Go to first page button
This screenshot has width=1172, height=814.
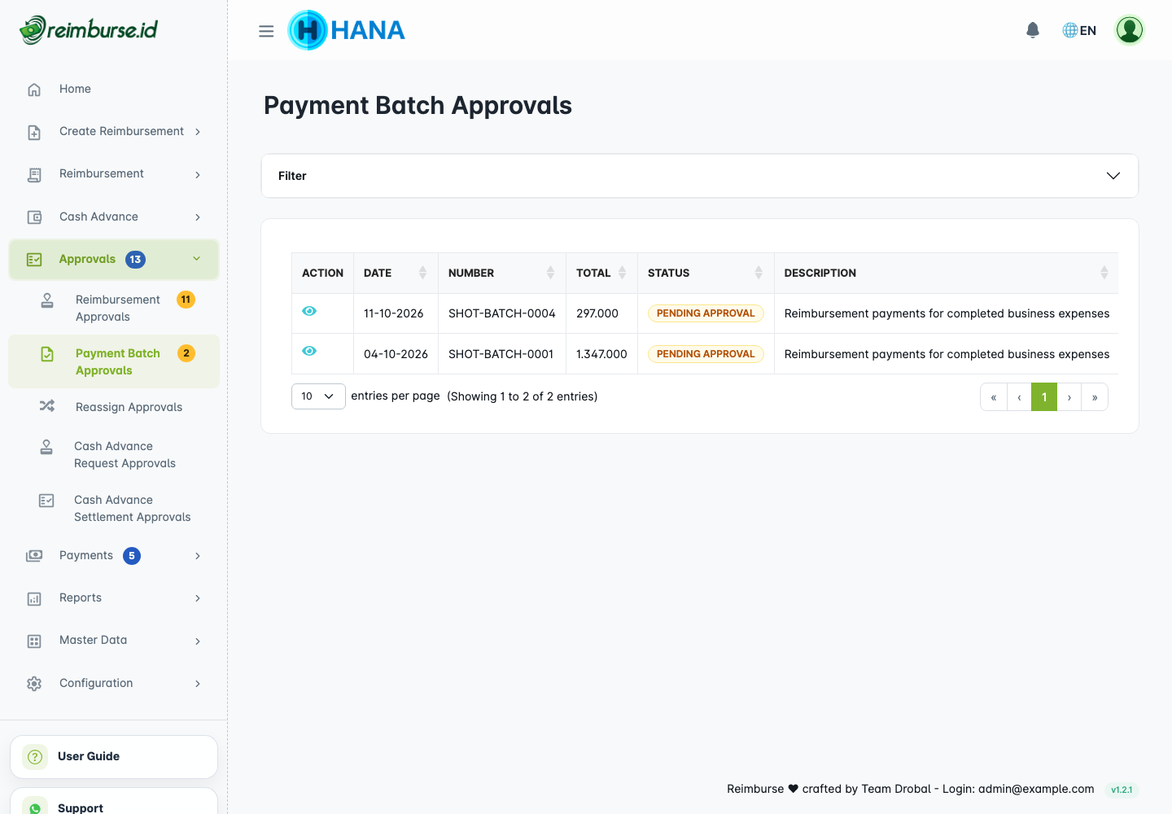point(994,397)
